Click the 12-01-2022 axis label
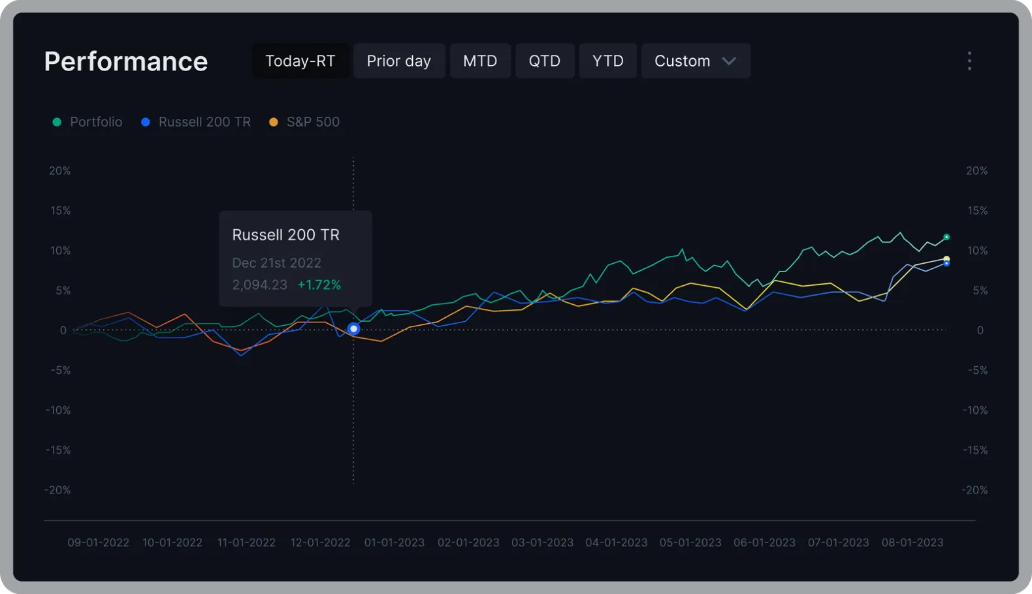1032x594 pixels. 321,542
